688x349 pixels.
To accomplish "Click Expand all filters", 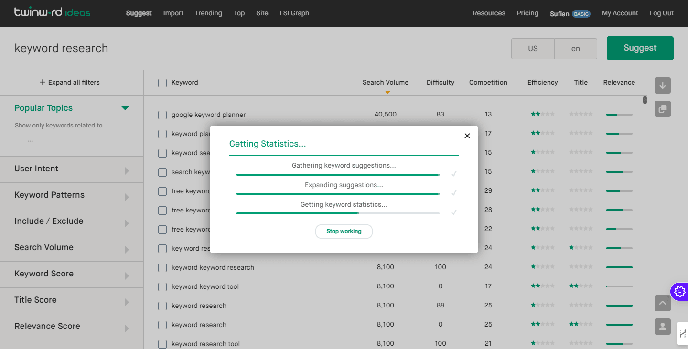I will [x=70, y=82].
